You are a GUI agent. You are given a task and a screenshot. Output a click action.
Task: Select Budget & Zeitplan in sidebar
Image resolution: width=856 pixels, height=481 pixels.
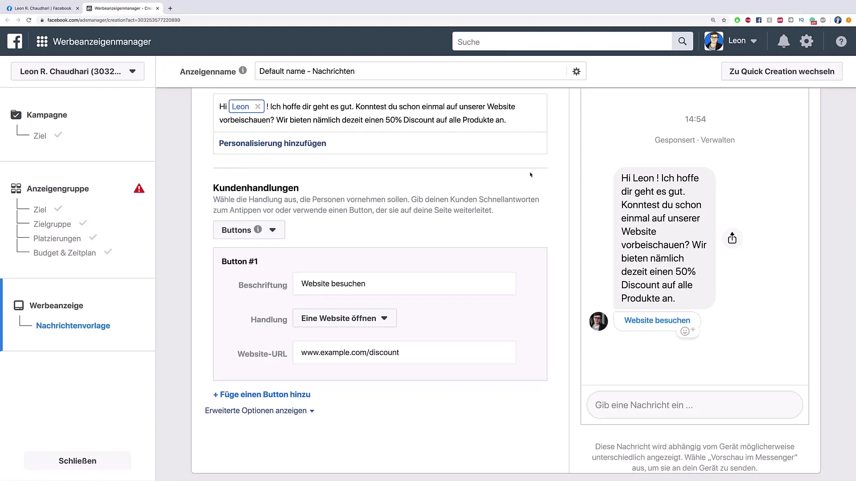(65, 253)
